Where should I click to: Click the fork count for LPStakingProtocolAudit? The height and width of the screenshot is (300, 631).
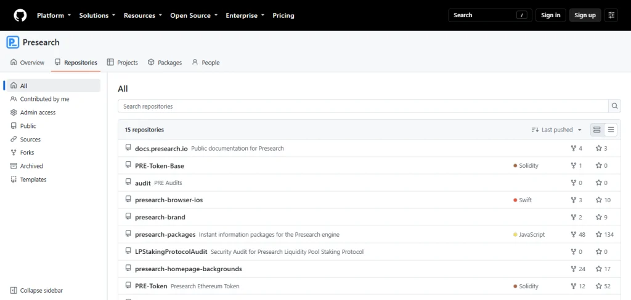point(576,252)
